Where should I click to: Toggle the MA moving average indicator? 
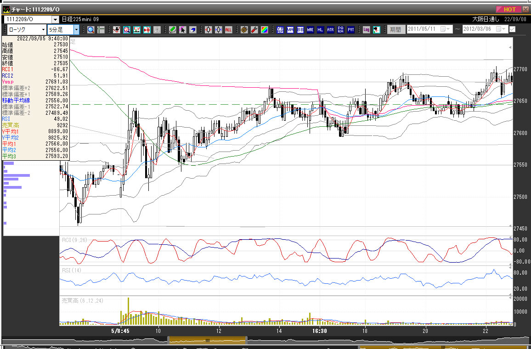pyautogui.click(x=290, y=30)
